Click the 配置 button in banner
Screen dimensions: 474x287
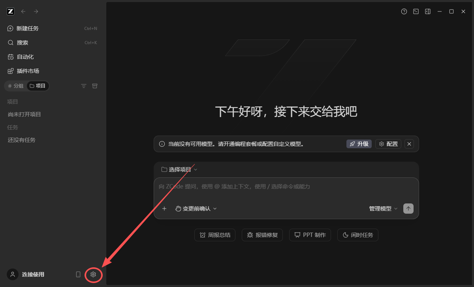click(388, 144)
